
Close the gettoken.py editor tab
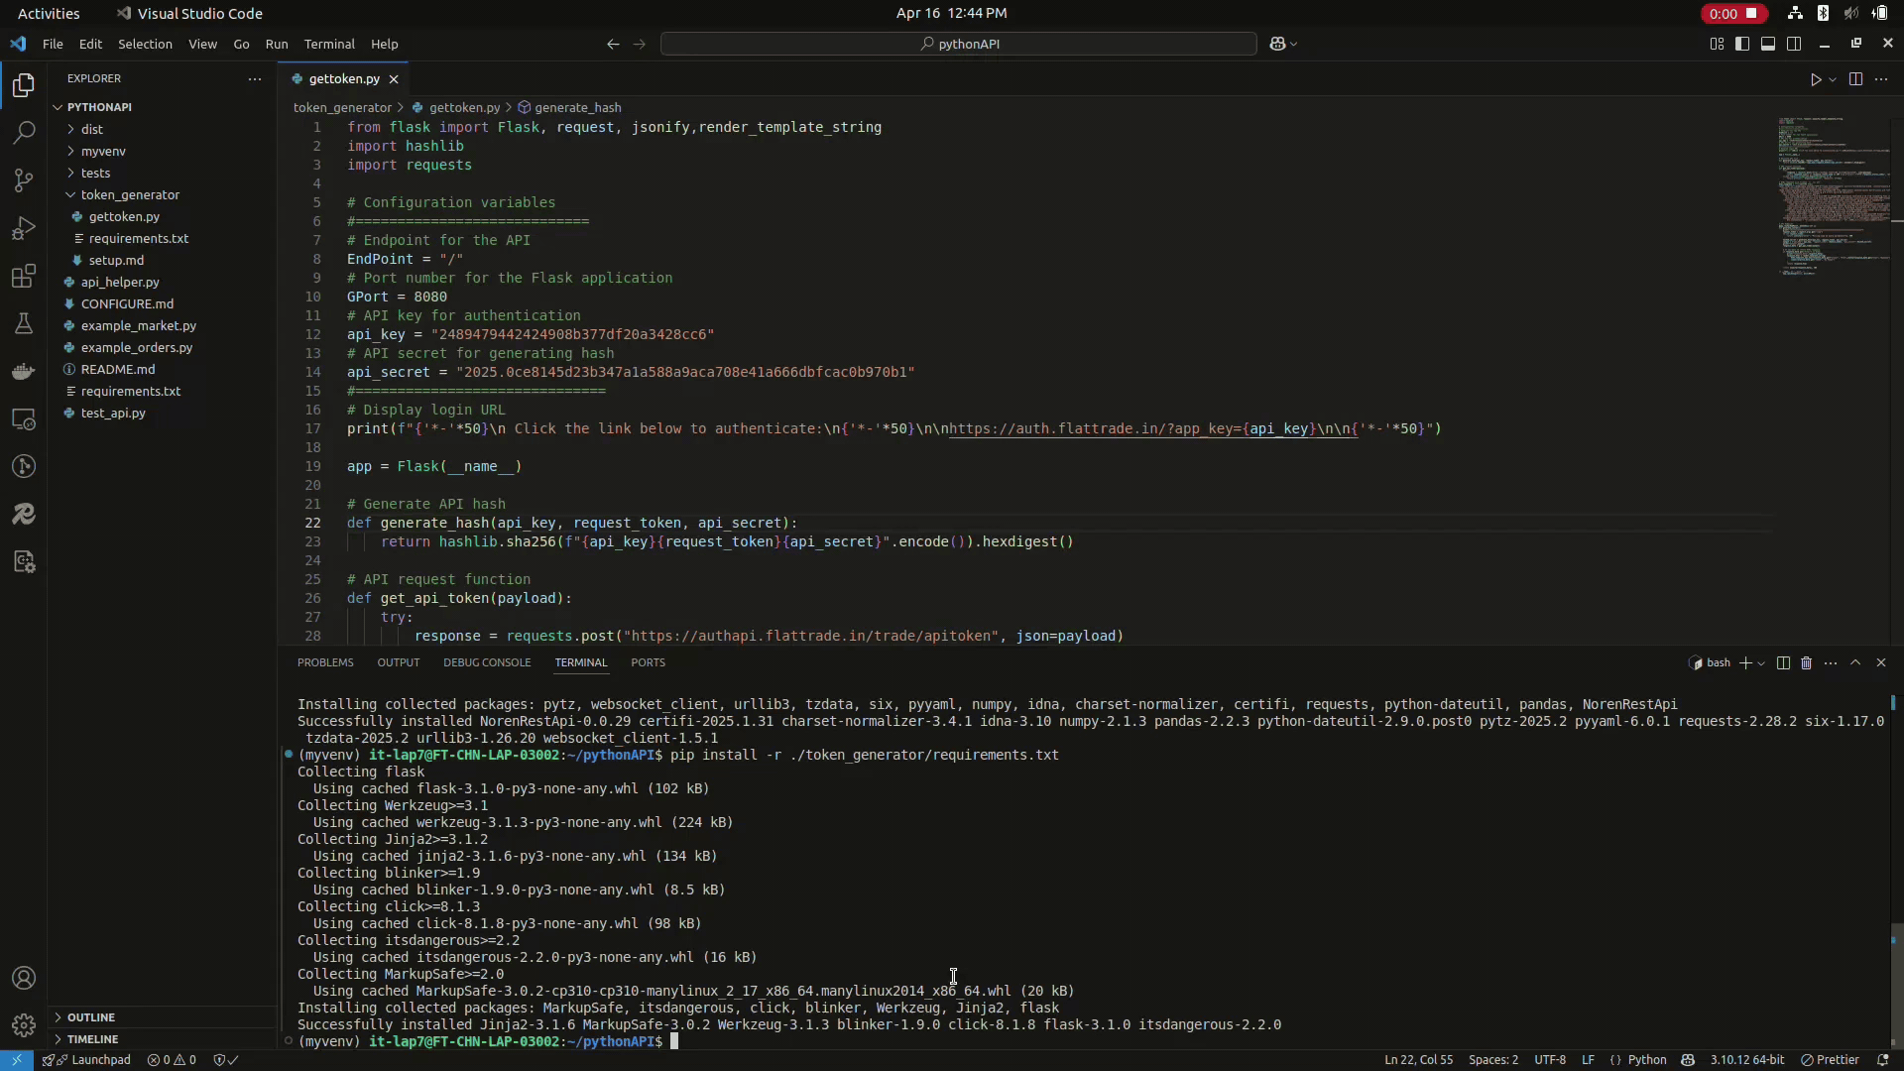pyautogui.click(x=394, y=79)
